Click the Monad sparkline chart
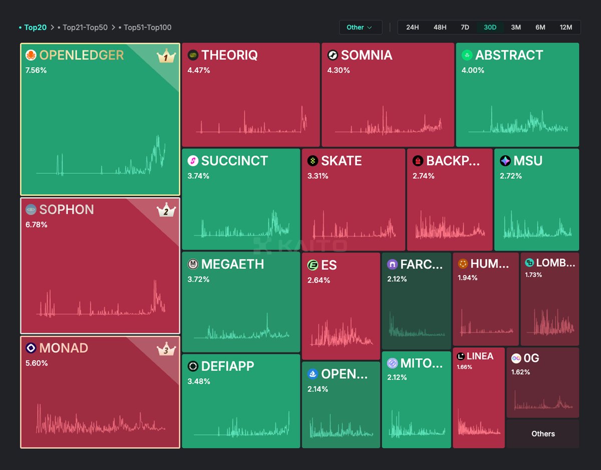This screenshot has height=470, width=601. [101, 419]
